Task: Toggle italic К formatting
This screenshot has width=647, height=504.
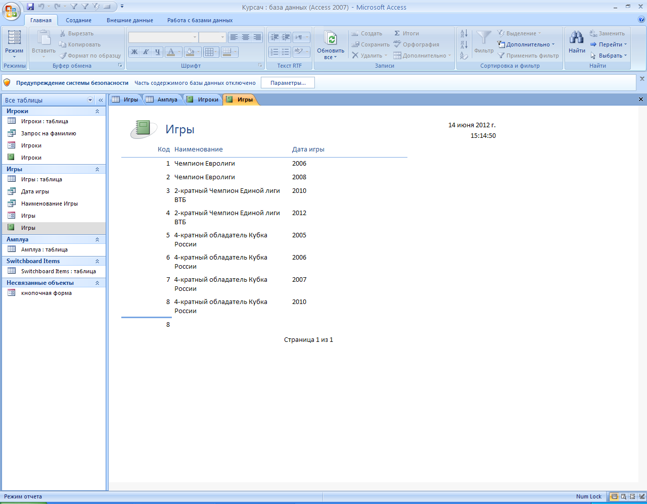Action: point(146,52)
